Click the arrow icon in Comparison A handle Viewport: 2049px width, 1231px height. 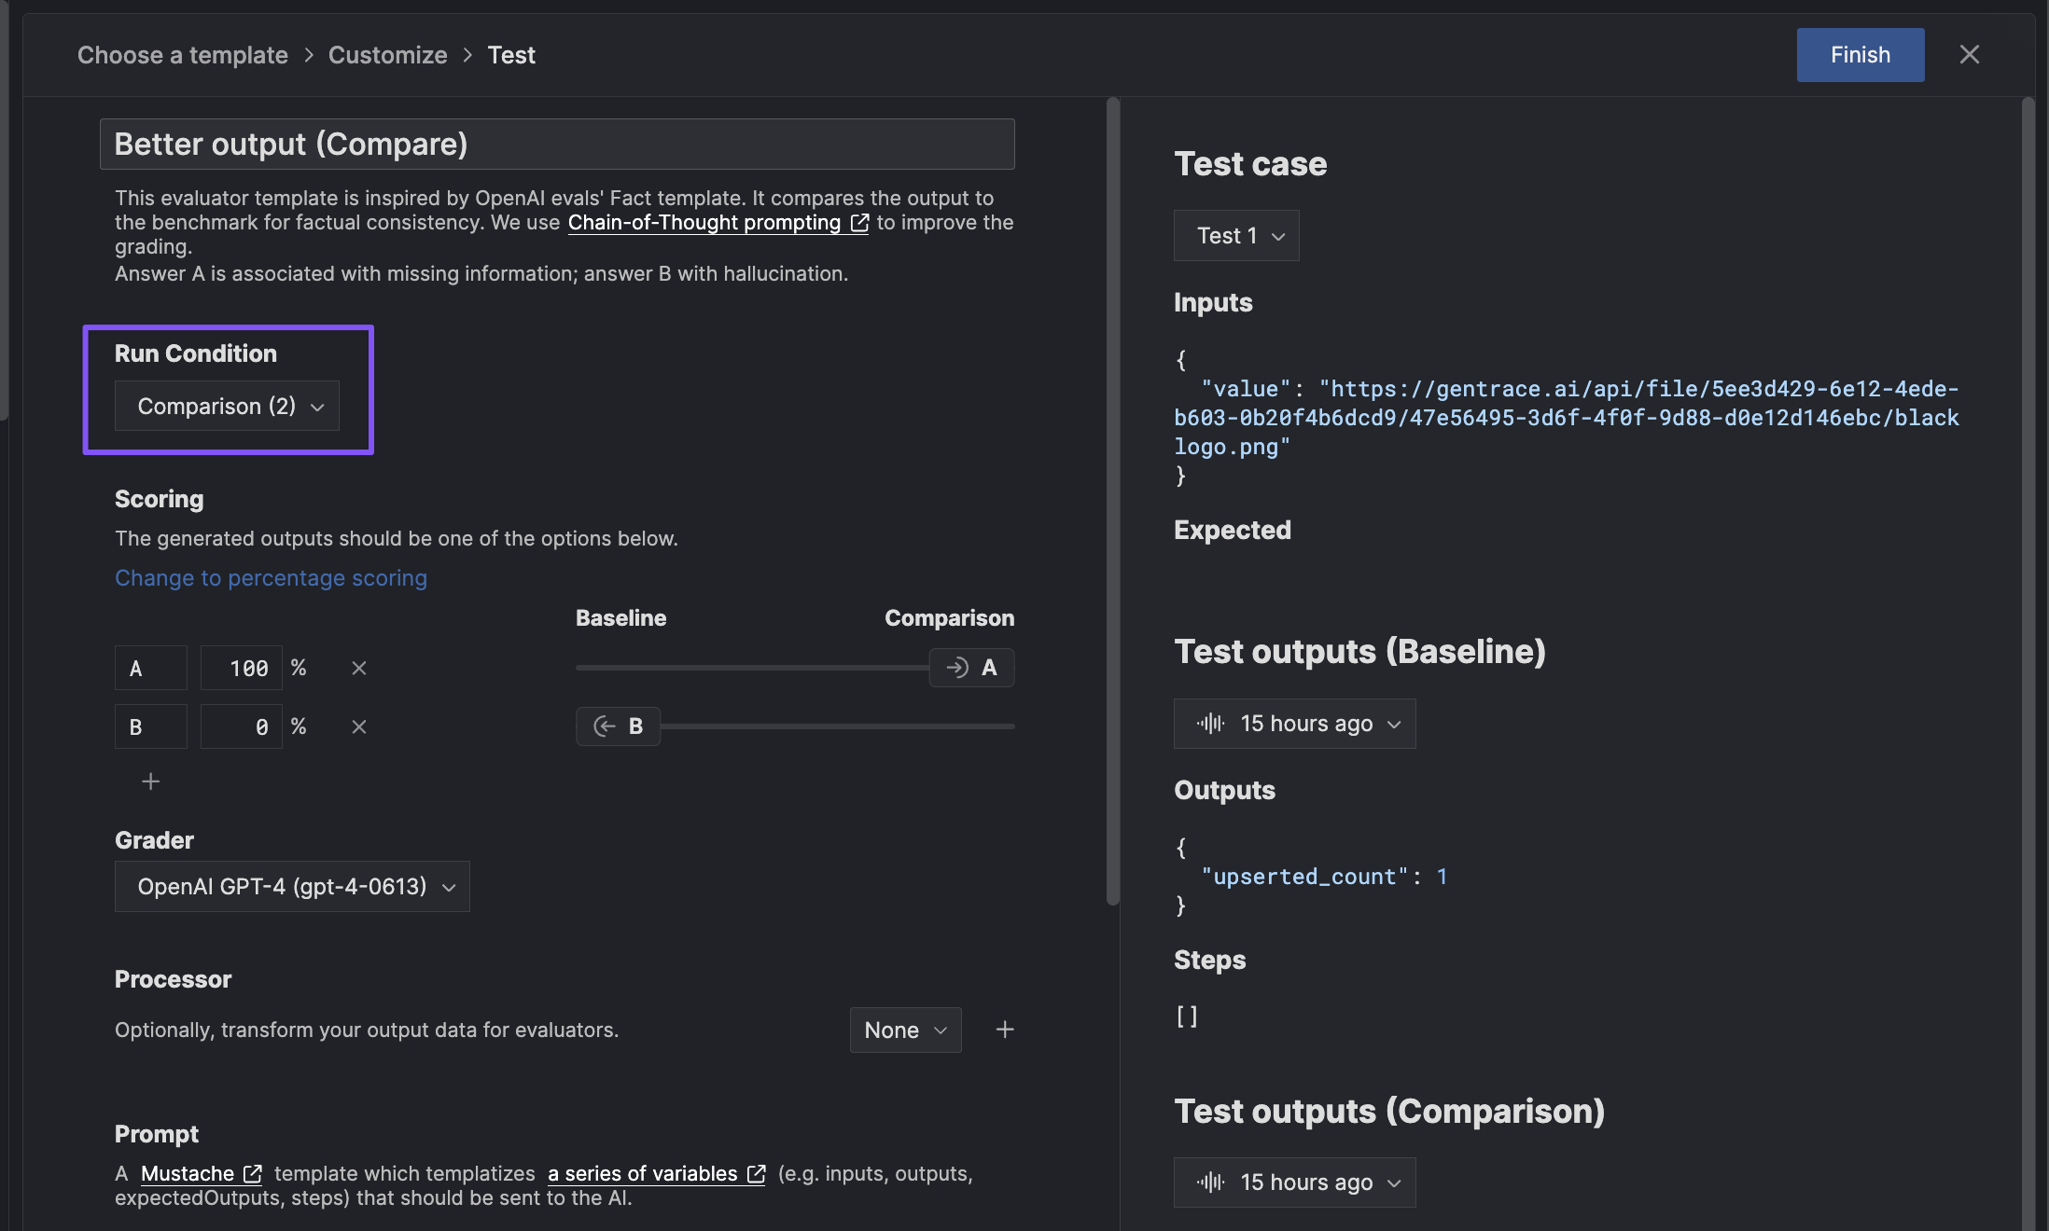(957, 668)
